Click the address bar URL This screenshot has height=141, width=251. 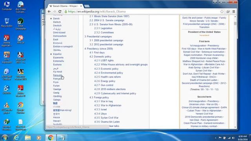[97, 11]
